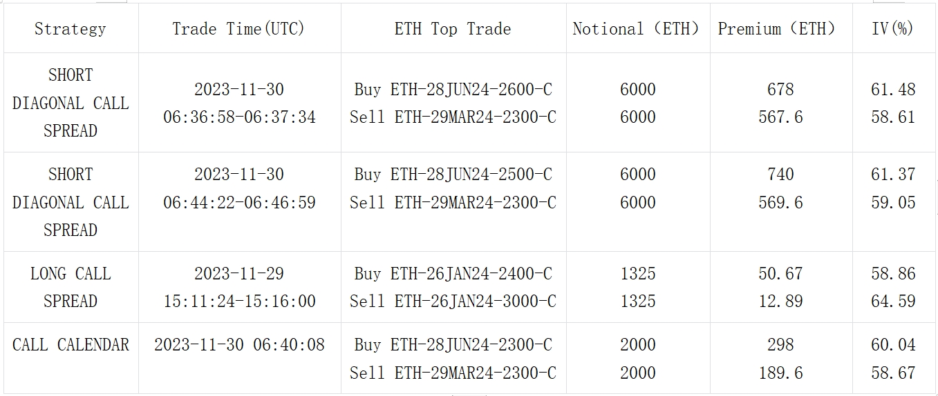The image size is (938, 396).
Task: Select the Buy ETH-28JUN24-2500-C entry
Action: [x=453, y=175]
